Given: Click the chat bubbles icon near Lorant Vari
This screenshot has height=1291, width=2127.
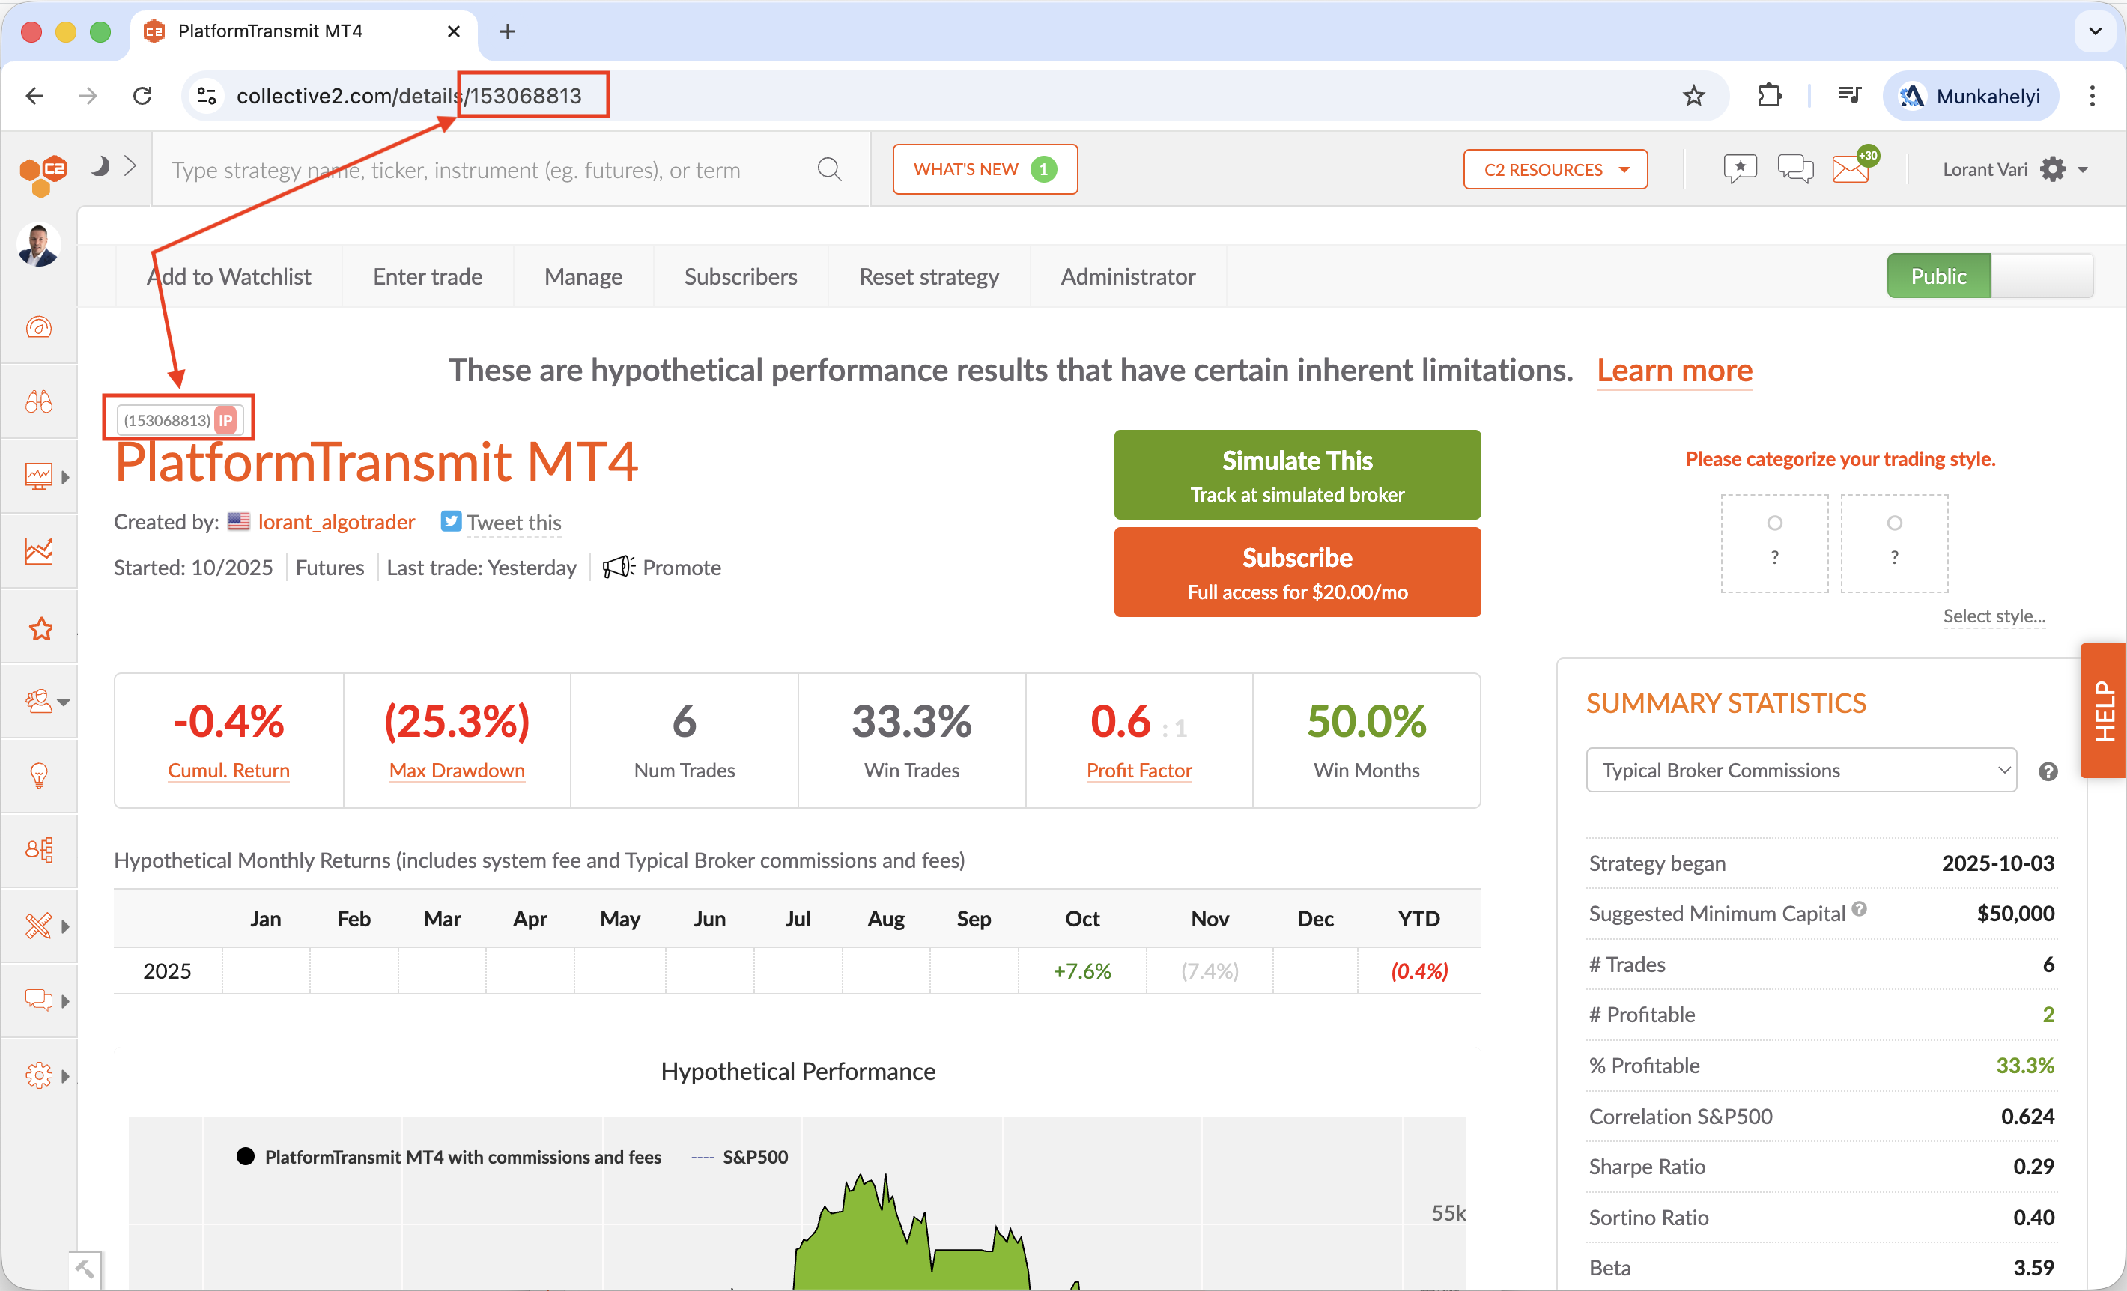Looking at the screenshot, I should point(1795,169).
